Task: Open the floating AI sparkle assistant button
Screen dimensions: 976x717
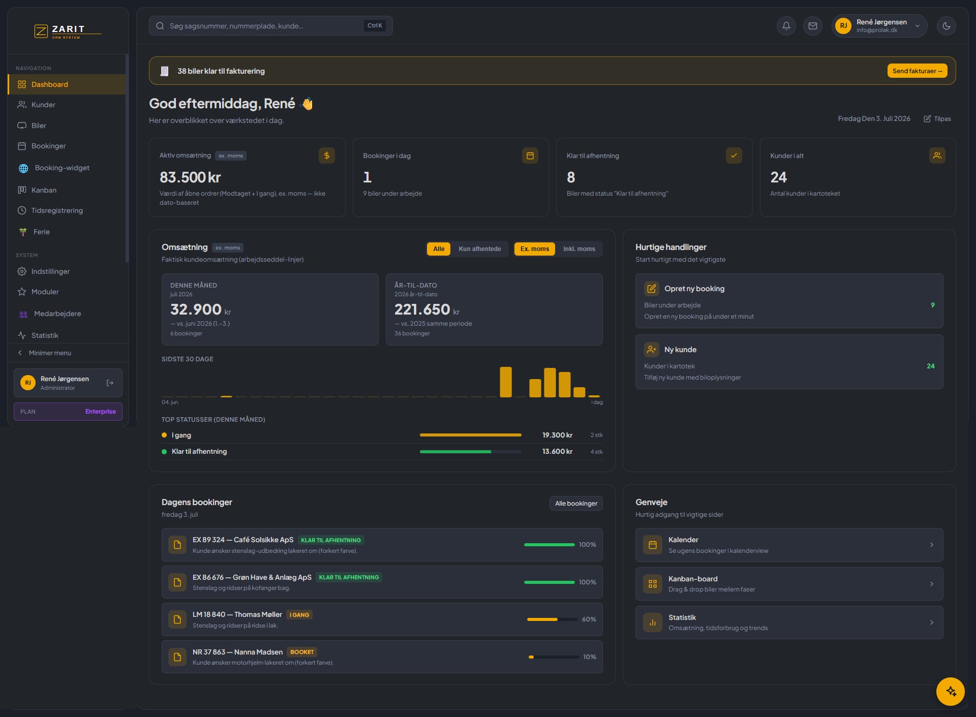Action: [950, 691]
